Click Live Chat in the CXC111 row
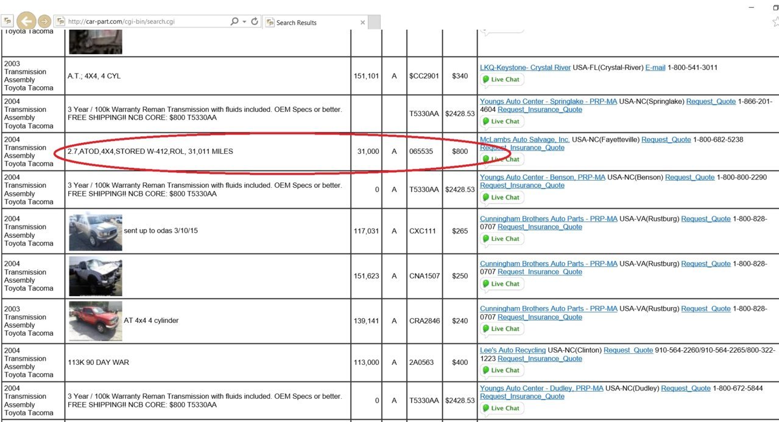The image size is (779, 422). 502,239
